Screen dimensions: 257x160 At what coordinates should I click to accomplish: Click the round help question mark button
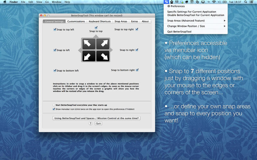91,124
